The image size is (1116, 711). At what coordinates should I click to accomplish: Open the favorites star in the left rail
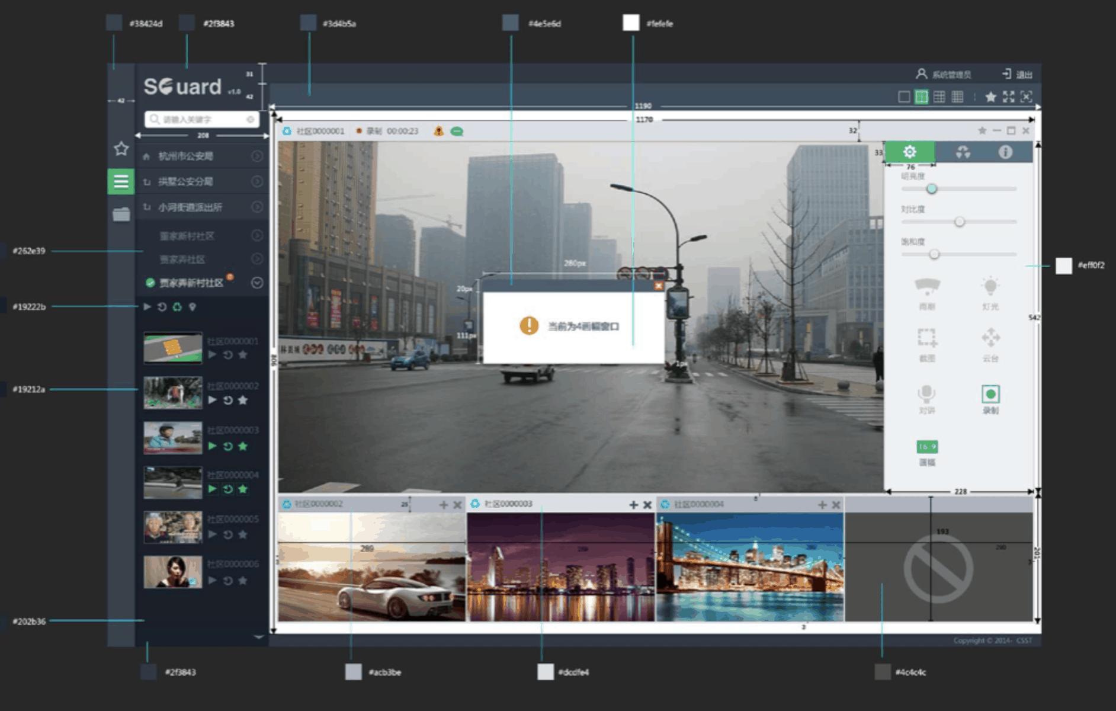121,149
